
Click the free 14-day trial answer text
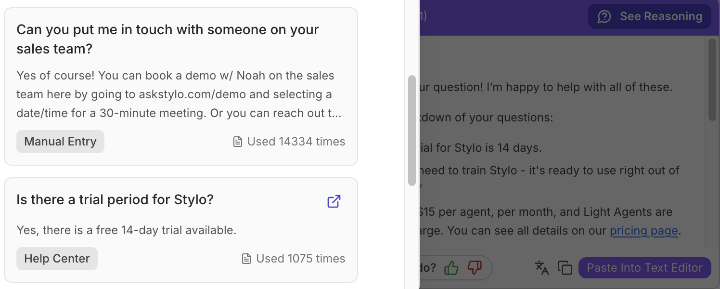pyautogui.click(x=126, y=230)
